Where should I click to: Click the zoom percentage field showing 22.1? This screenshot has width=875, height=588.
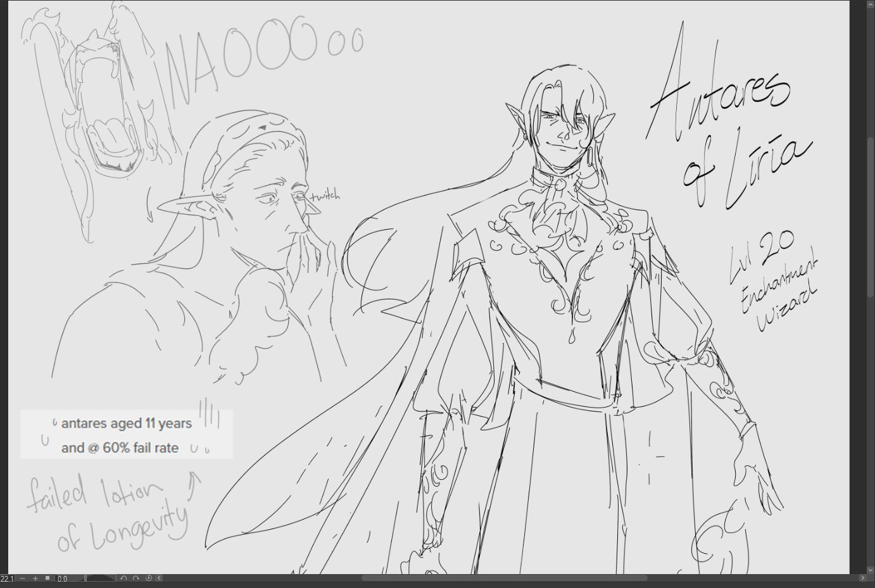[x=8, y=579]
